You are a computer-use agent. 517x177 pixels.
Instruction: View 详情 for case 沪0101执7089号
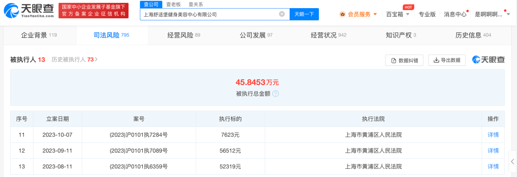(x=493, y=151)
